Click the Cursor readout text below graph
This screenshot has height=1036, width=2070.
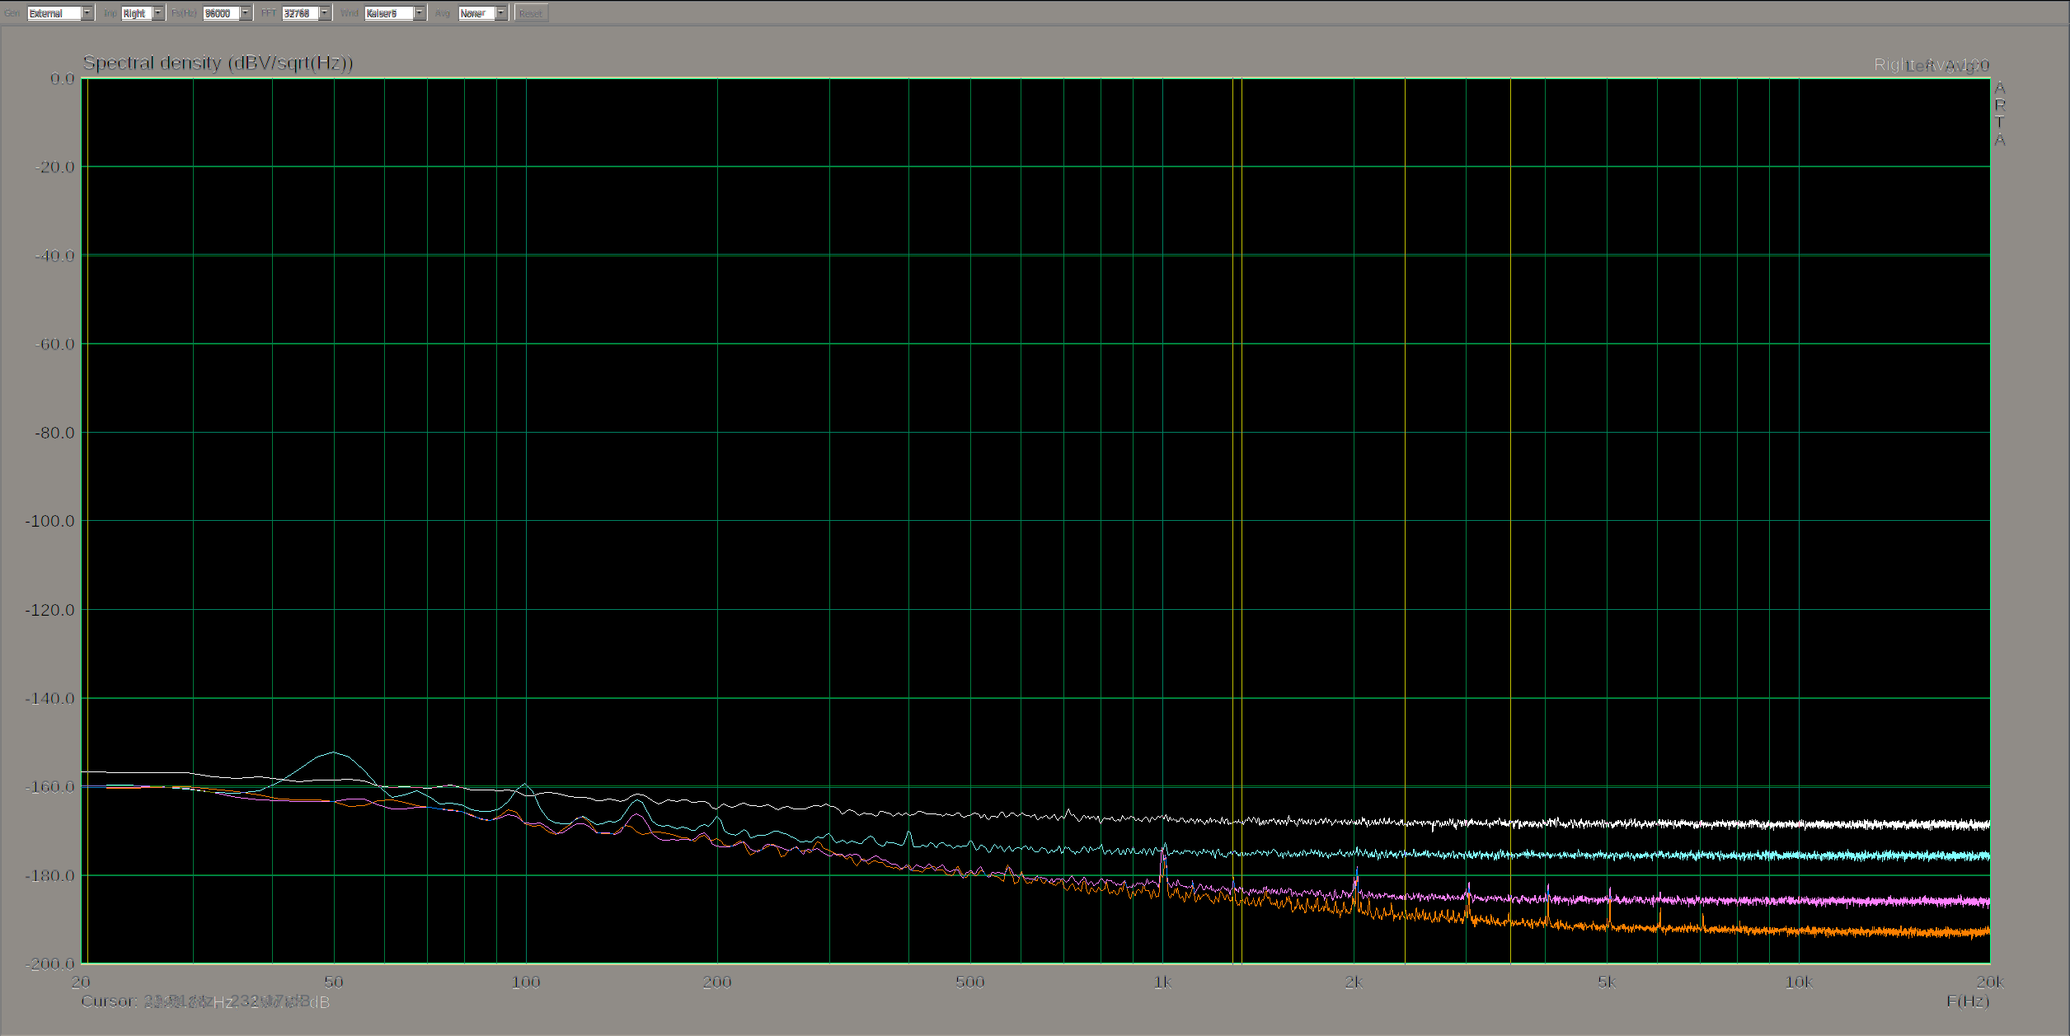pos(205,1001)
